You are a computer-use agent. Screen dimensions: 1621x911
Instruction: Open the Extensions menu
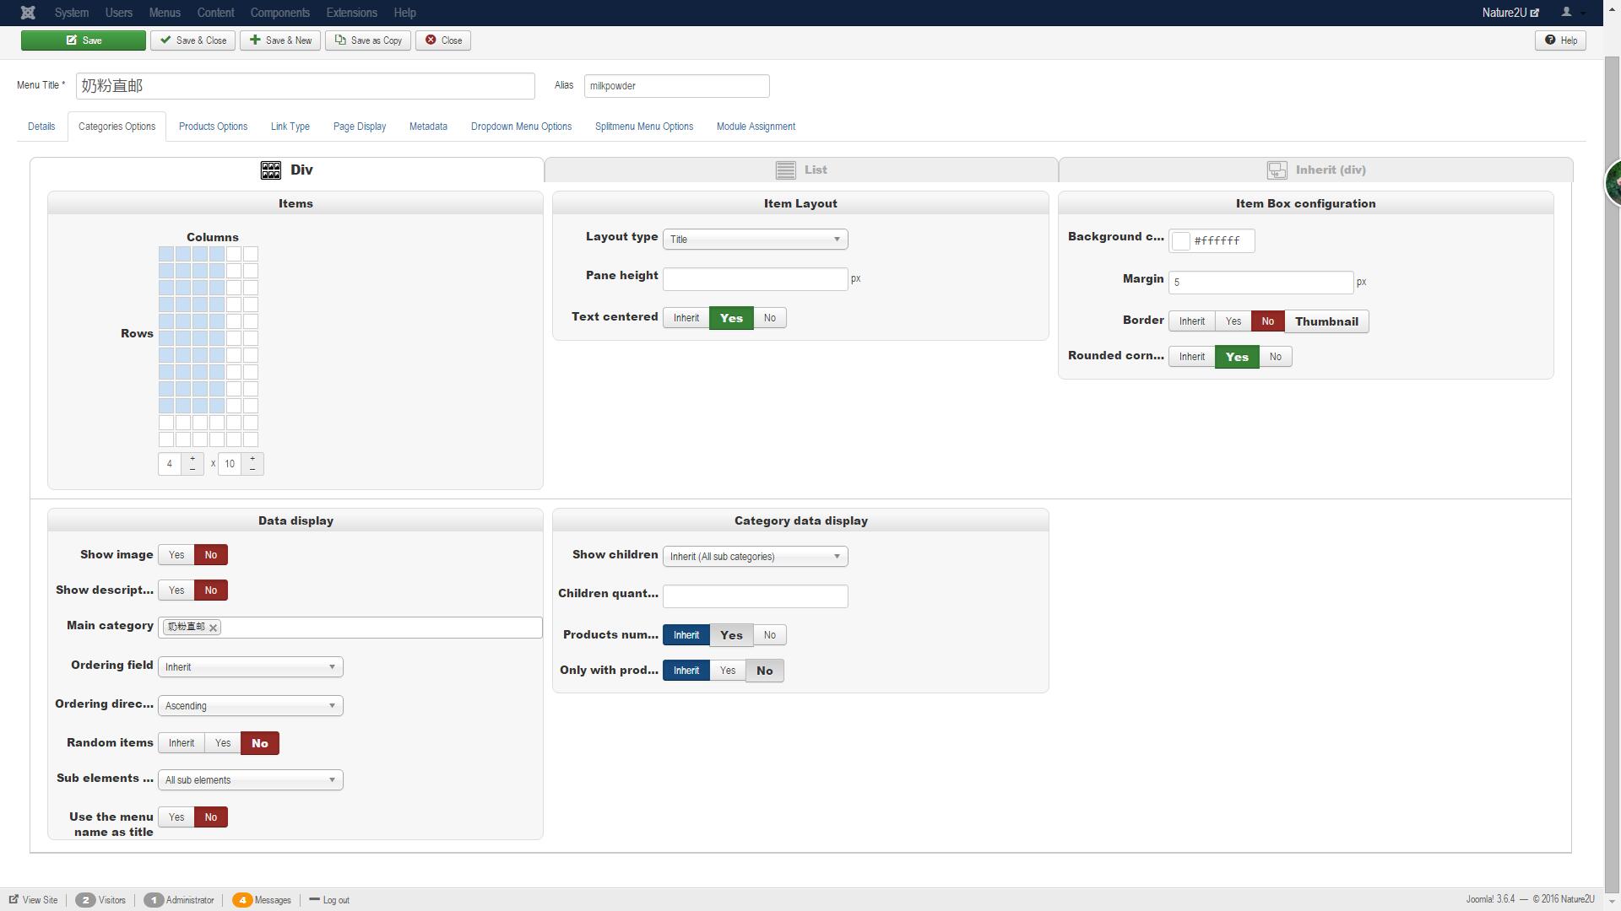click(351, 13)
